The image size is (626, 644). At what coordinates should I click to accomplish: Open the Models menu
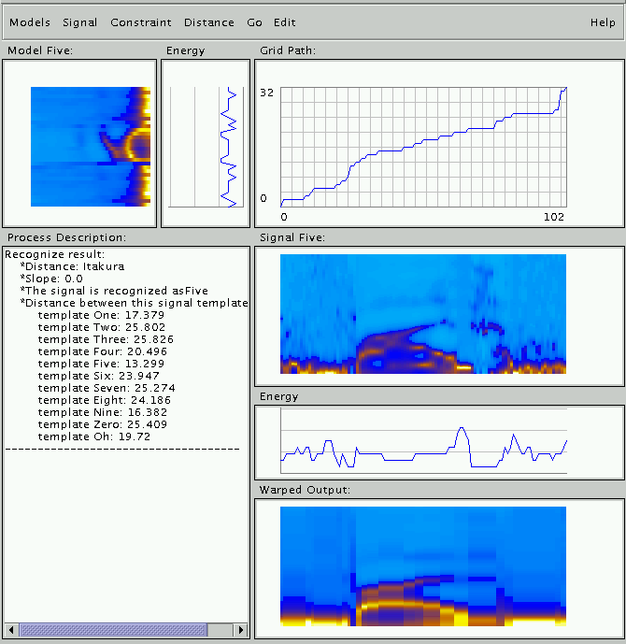pyautogui.click(x=30, y=22)
